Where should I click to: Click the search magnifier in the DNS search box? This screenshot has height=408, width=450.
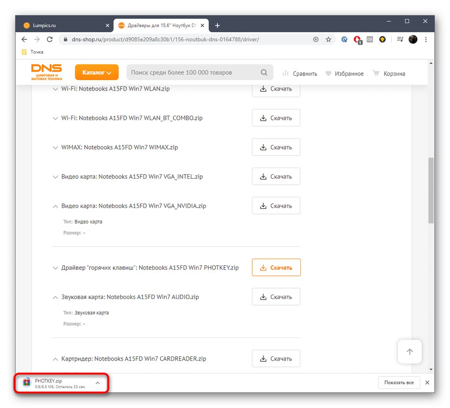point(264,73)
